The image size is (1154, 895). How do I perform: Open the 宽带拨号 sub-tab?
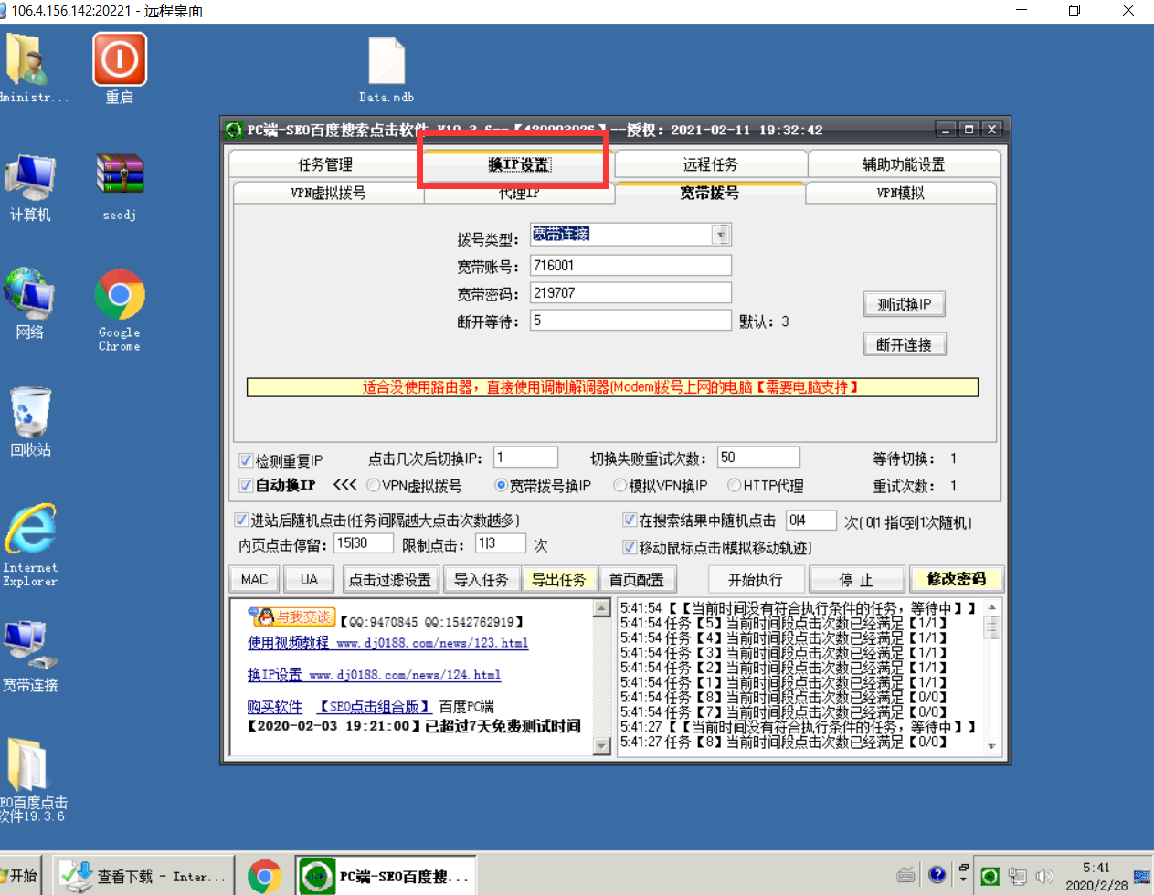click(709, 192)
